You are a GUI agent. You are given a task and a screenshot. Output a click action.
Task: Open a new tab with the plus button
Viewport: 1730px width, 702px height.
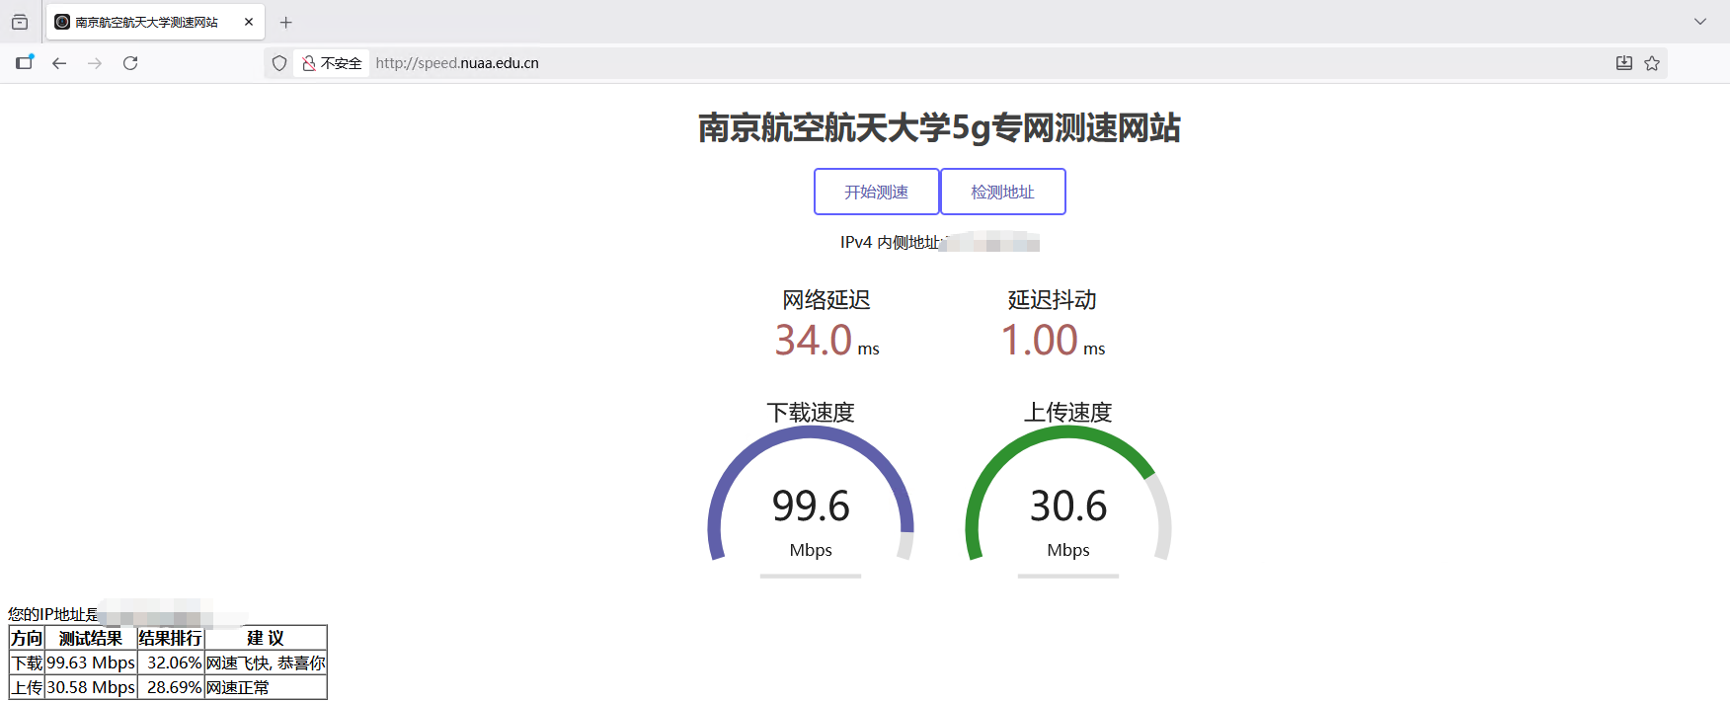click(286, 22)
